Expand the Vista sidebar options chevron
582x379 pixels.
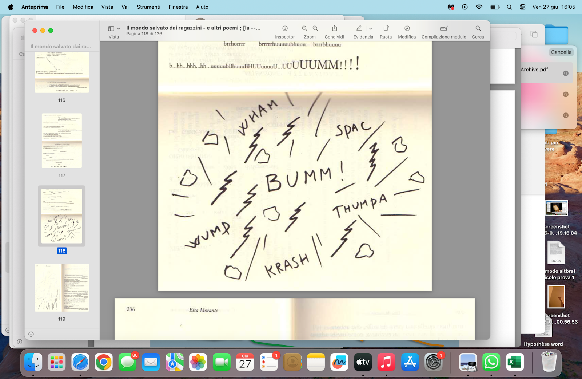119,28
